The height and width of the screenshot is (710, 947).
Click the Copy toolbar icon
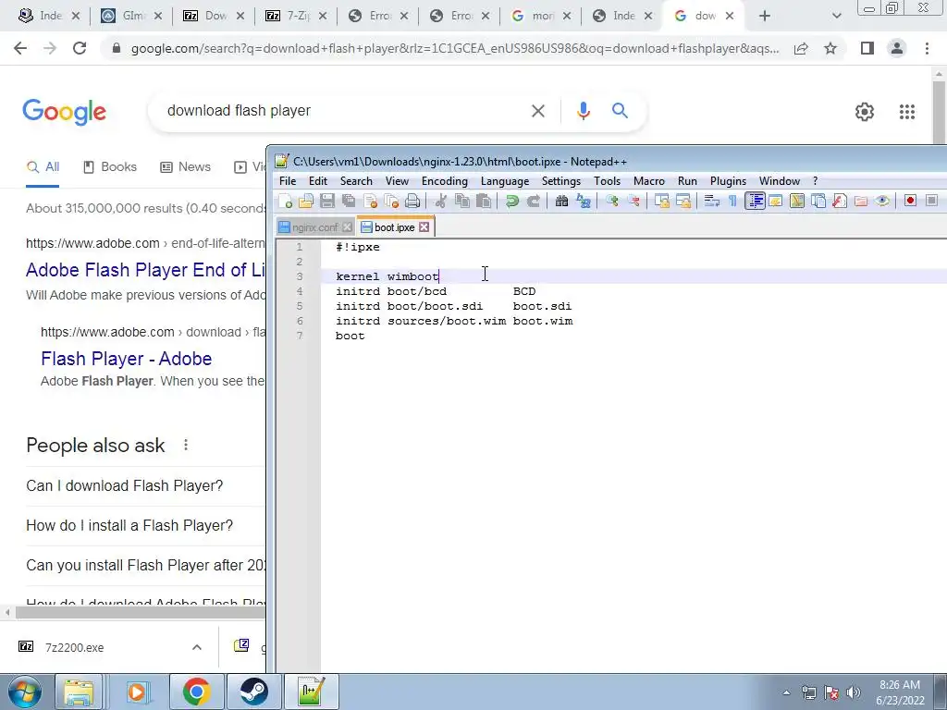click(x=462, y=201)
